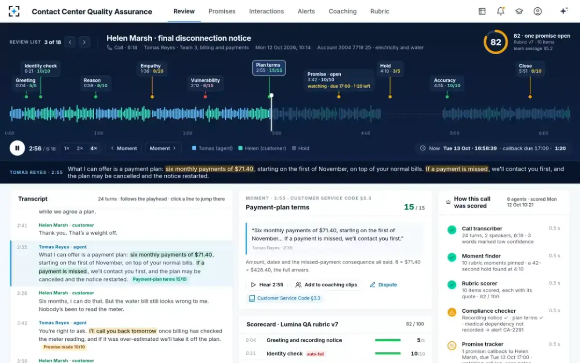This screenshot has height=363, width=580.
Task: Select the Reason 0:58 marker
Action: point(96,83)
